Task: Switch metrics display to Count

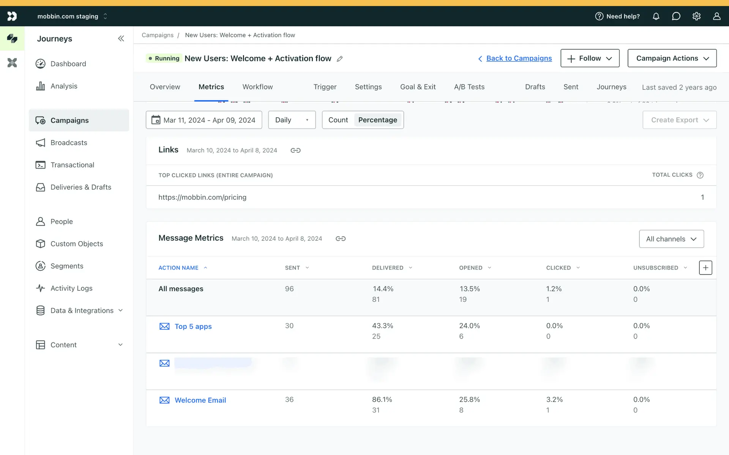Action: click(338, 120)
